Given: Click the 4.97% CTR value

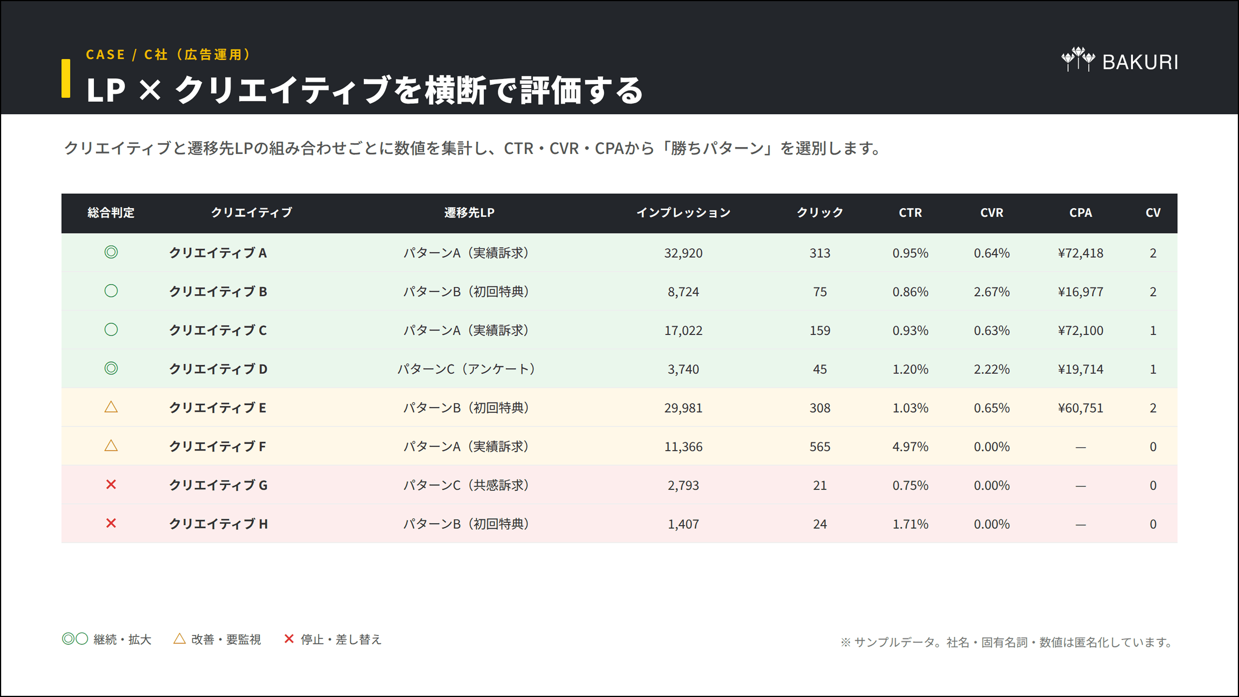Looking at the screenshot, I should pos(910,447).
